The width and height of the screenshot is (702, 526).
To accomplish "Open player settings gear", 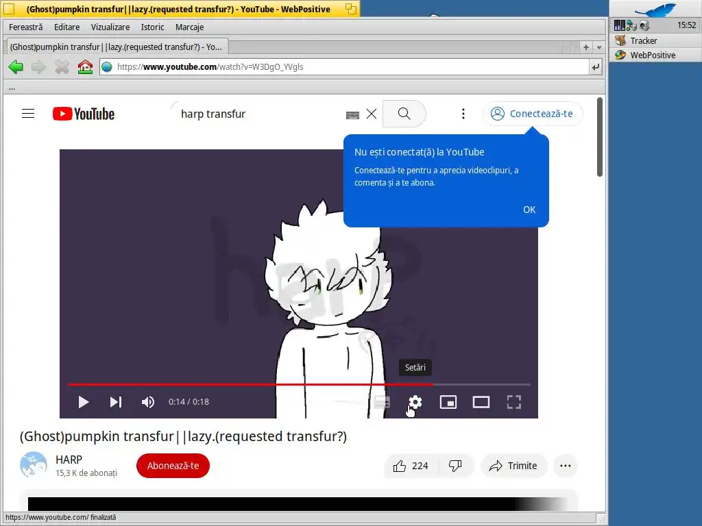I will 415,402.
